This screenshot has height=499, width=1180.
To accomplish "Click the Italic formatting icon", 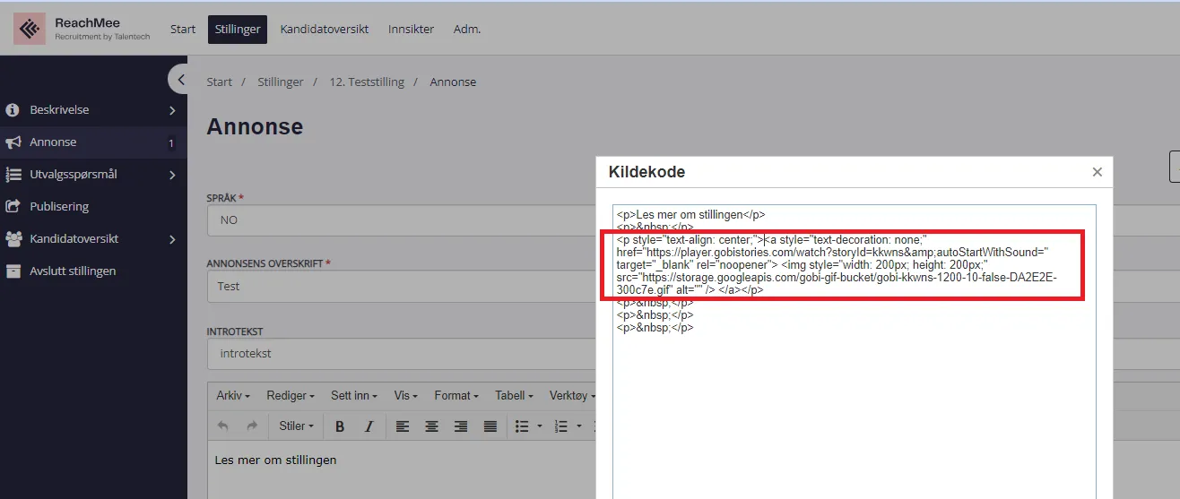I will 369,426.
